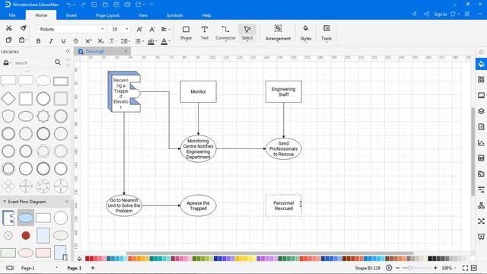Pick the red swatch in color bar
This screenshot has width=487, height=274.
88,259
